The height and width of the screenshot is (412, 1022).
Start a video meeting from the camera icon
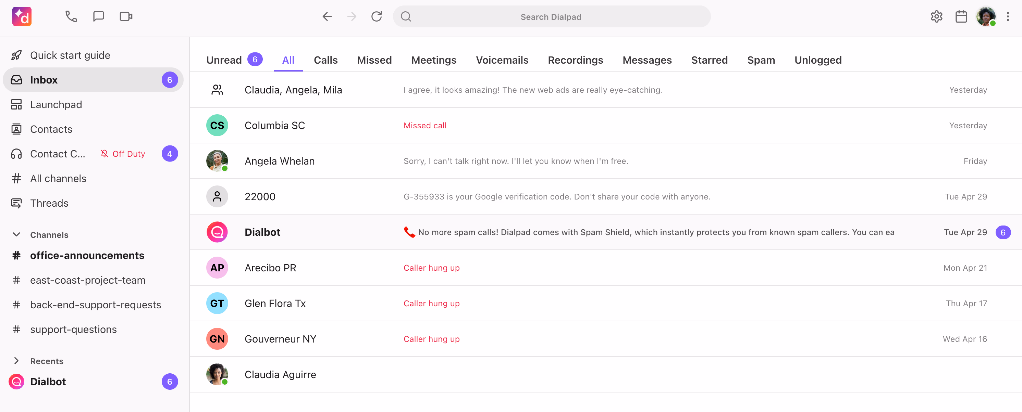click(125, 16)
